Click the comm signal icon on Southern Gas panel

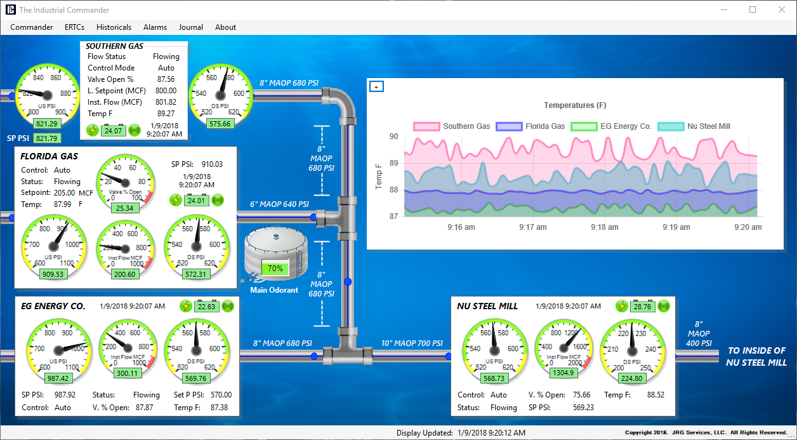click(134, 130)
